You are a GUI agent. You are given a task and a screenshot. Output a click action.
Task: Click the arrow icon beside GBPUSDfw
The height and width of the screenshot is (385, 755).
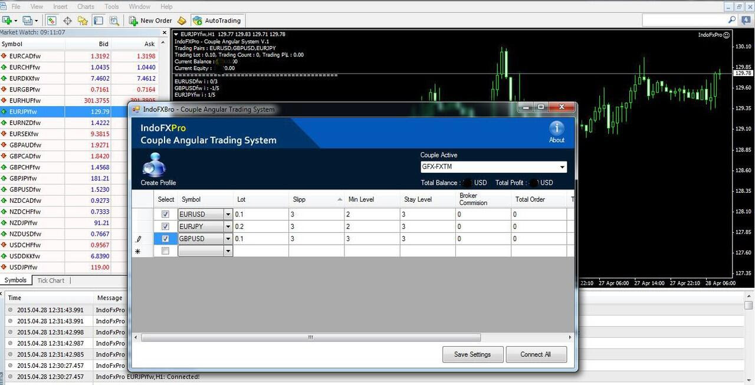coord(4,189)
